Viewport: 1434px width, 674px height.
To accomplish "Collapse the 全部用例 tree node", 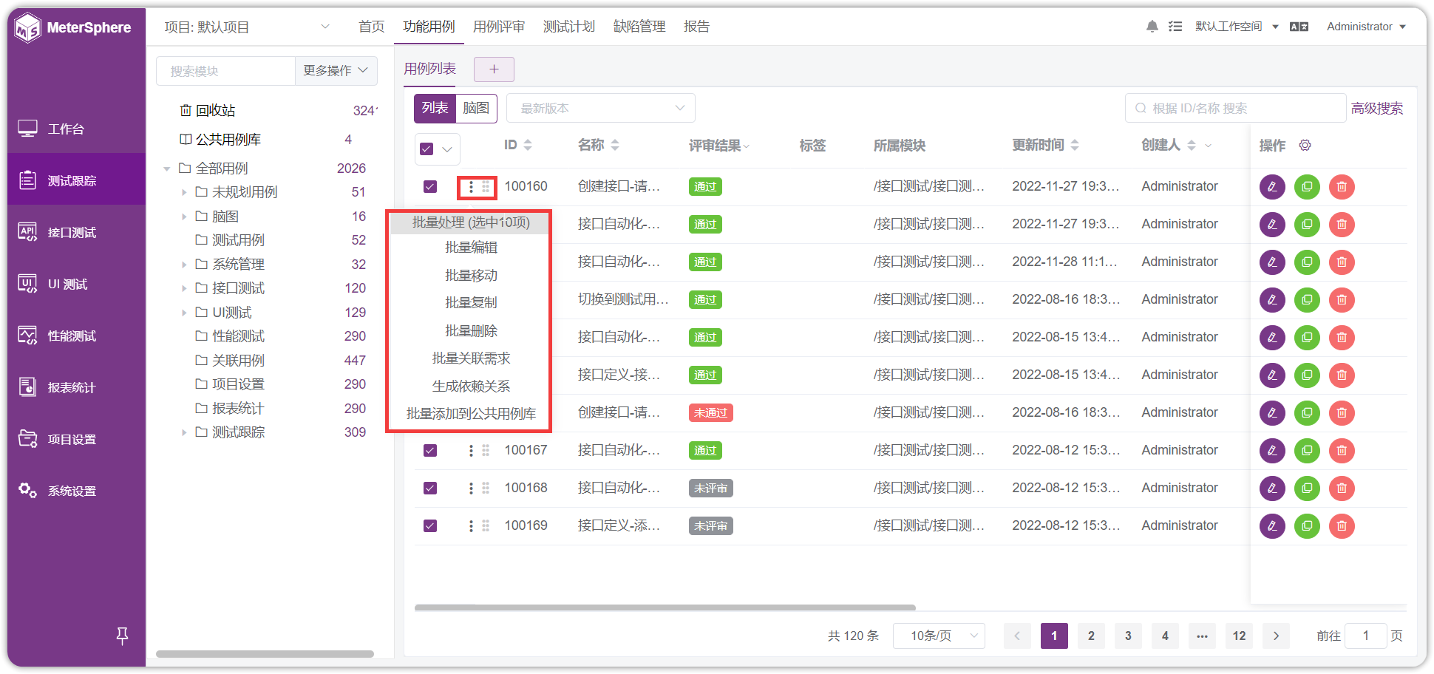I will (x=167, y=168).
